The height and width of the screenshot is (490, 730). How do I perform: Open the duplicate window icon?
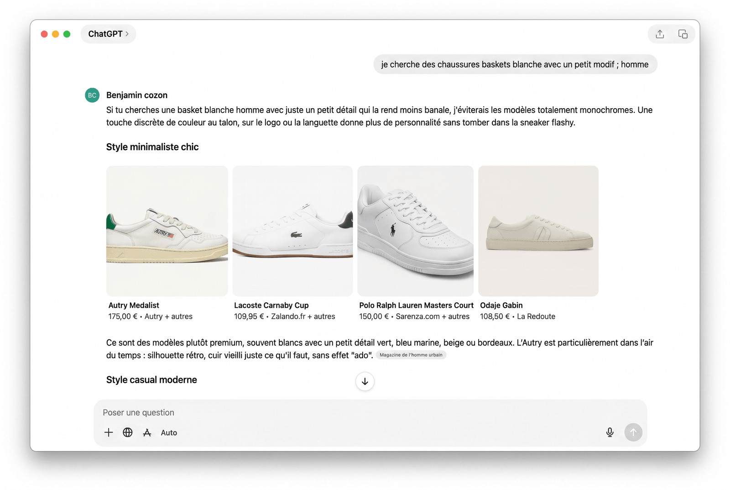tap(683, 34)
